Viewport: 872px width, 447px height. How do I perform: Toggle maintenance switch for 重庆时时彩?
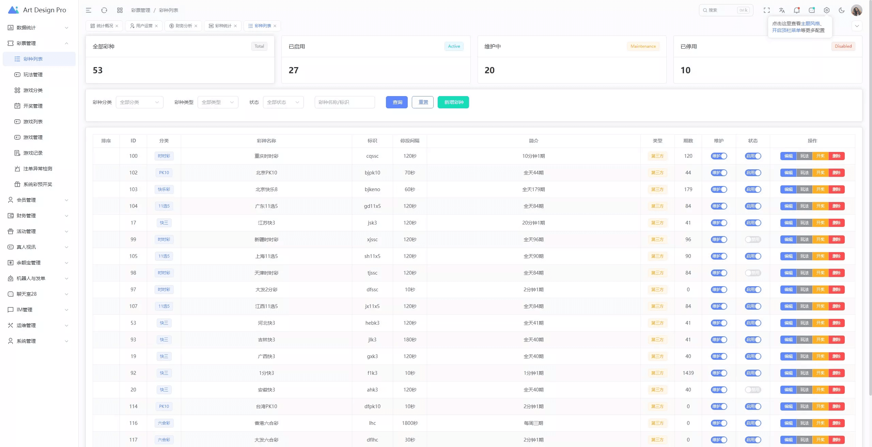click(719, 156)
